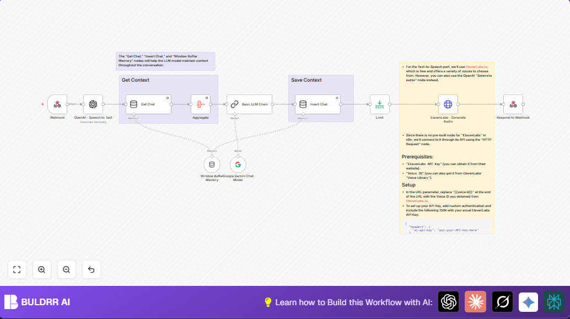
Task: Click the Setup heading in yellow note
Action: coord(408,185)
